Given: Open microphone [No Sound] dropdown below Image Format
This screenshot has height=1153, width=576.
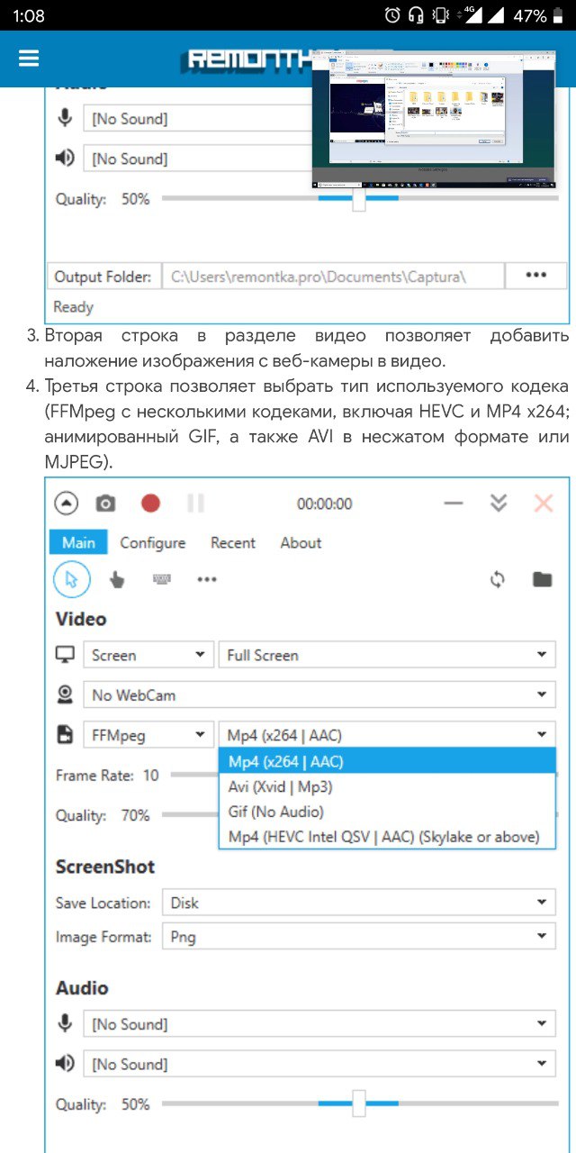Looking at the screenshot, I should click(319, 1024).
